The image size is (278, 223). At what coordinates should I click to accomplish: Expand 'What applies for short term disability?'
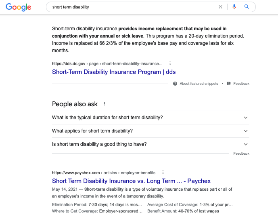[x=246, y=131]
